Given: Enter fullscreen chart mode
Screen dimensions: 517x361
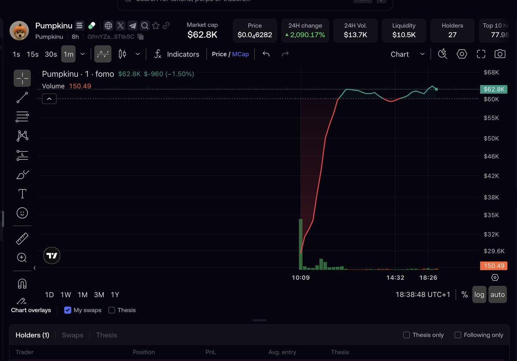Looking at the screenshot, I should (x=481, y=54).
